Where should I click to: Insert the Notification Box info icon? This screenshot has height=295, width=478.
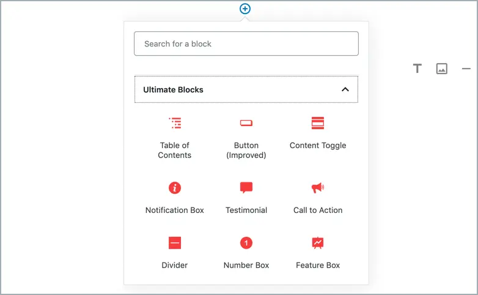175,188
